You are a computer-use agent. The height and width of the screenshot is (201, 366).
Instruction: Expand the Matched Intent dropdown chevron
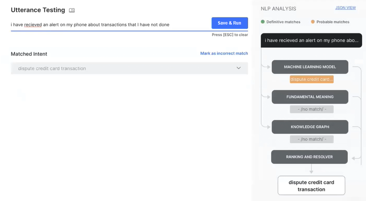coord(239,68)
